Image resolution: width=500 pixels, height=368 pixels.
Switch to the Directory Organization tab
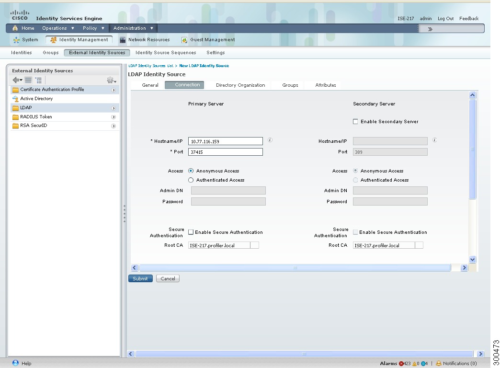[240, 85]
